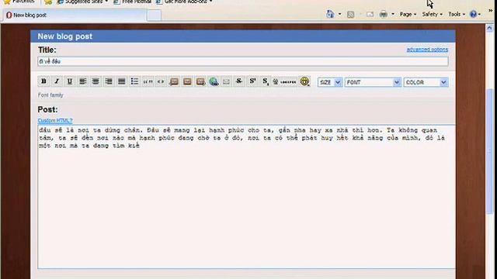Open the Page menu
The height and width of the screenshot is (279, 497).
(x=408, y=14)
